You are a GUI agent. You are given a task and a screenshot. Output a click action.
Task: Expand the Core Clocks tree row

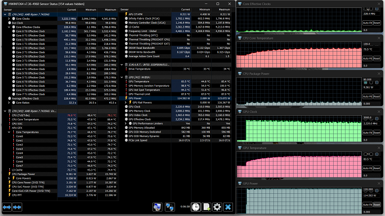click(9, 18)
